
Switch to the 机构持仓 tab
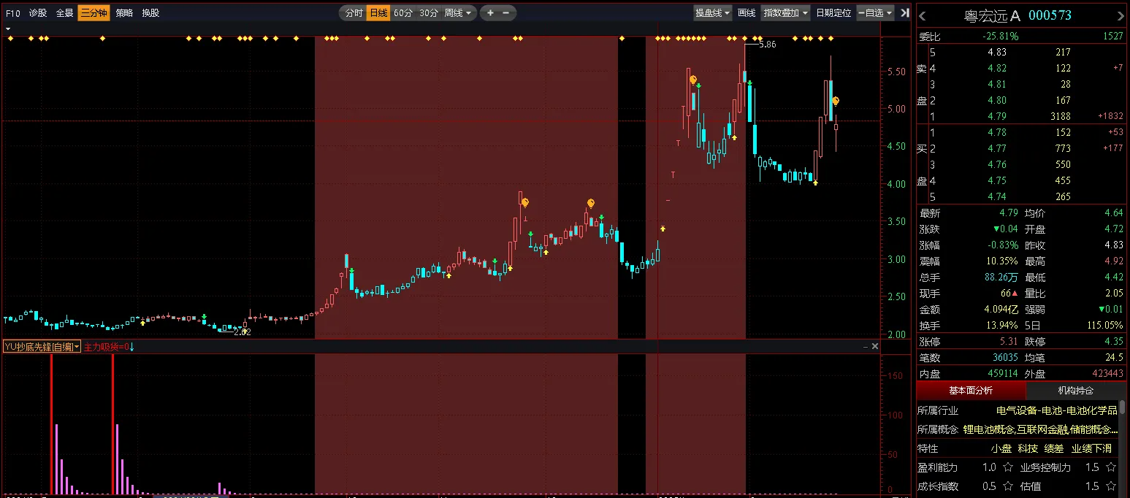[x=1075, y=391]
